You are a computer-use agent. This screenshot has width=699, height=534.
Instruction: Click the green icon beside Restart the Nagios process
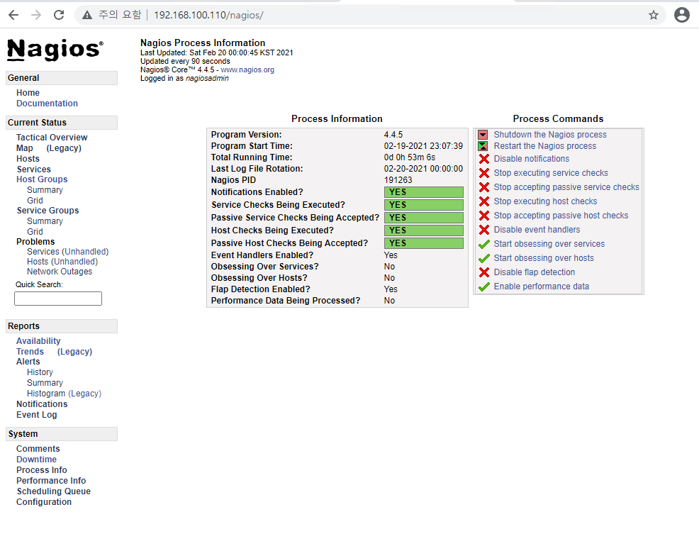[483, 146]
